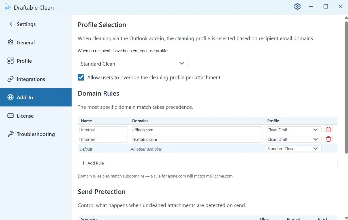
Task: Maximize the Draftable Clean window
Action: click(326, 6)
